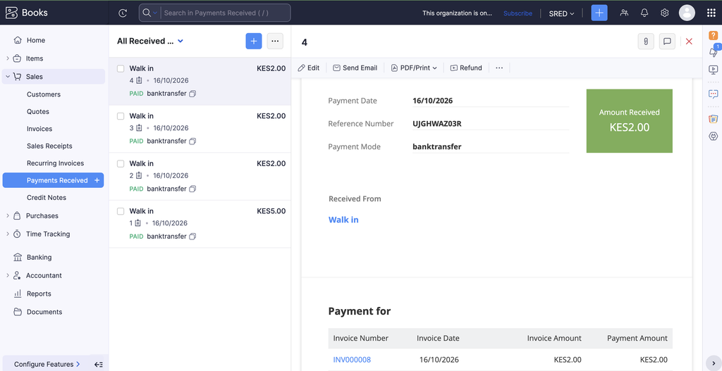Open the announcements megaphone icon
This screenshot has width=722, height=371.
pyautogui.click(x=713, y=52)
